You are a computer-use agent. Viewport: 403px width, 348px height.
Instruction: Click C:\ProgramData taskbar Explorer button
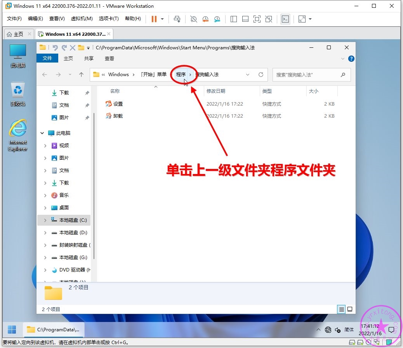click(x=54, y=329)
